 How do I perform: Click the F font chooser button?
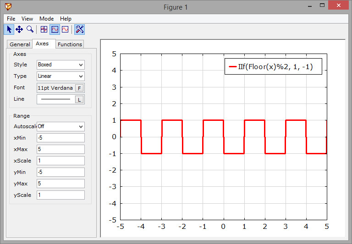pos(79,88)
